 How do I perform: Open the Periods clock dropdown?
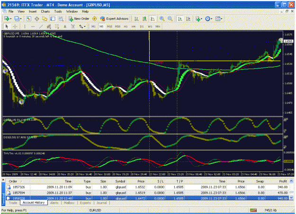click(208, 18)
